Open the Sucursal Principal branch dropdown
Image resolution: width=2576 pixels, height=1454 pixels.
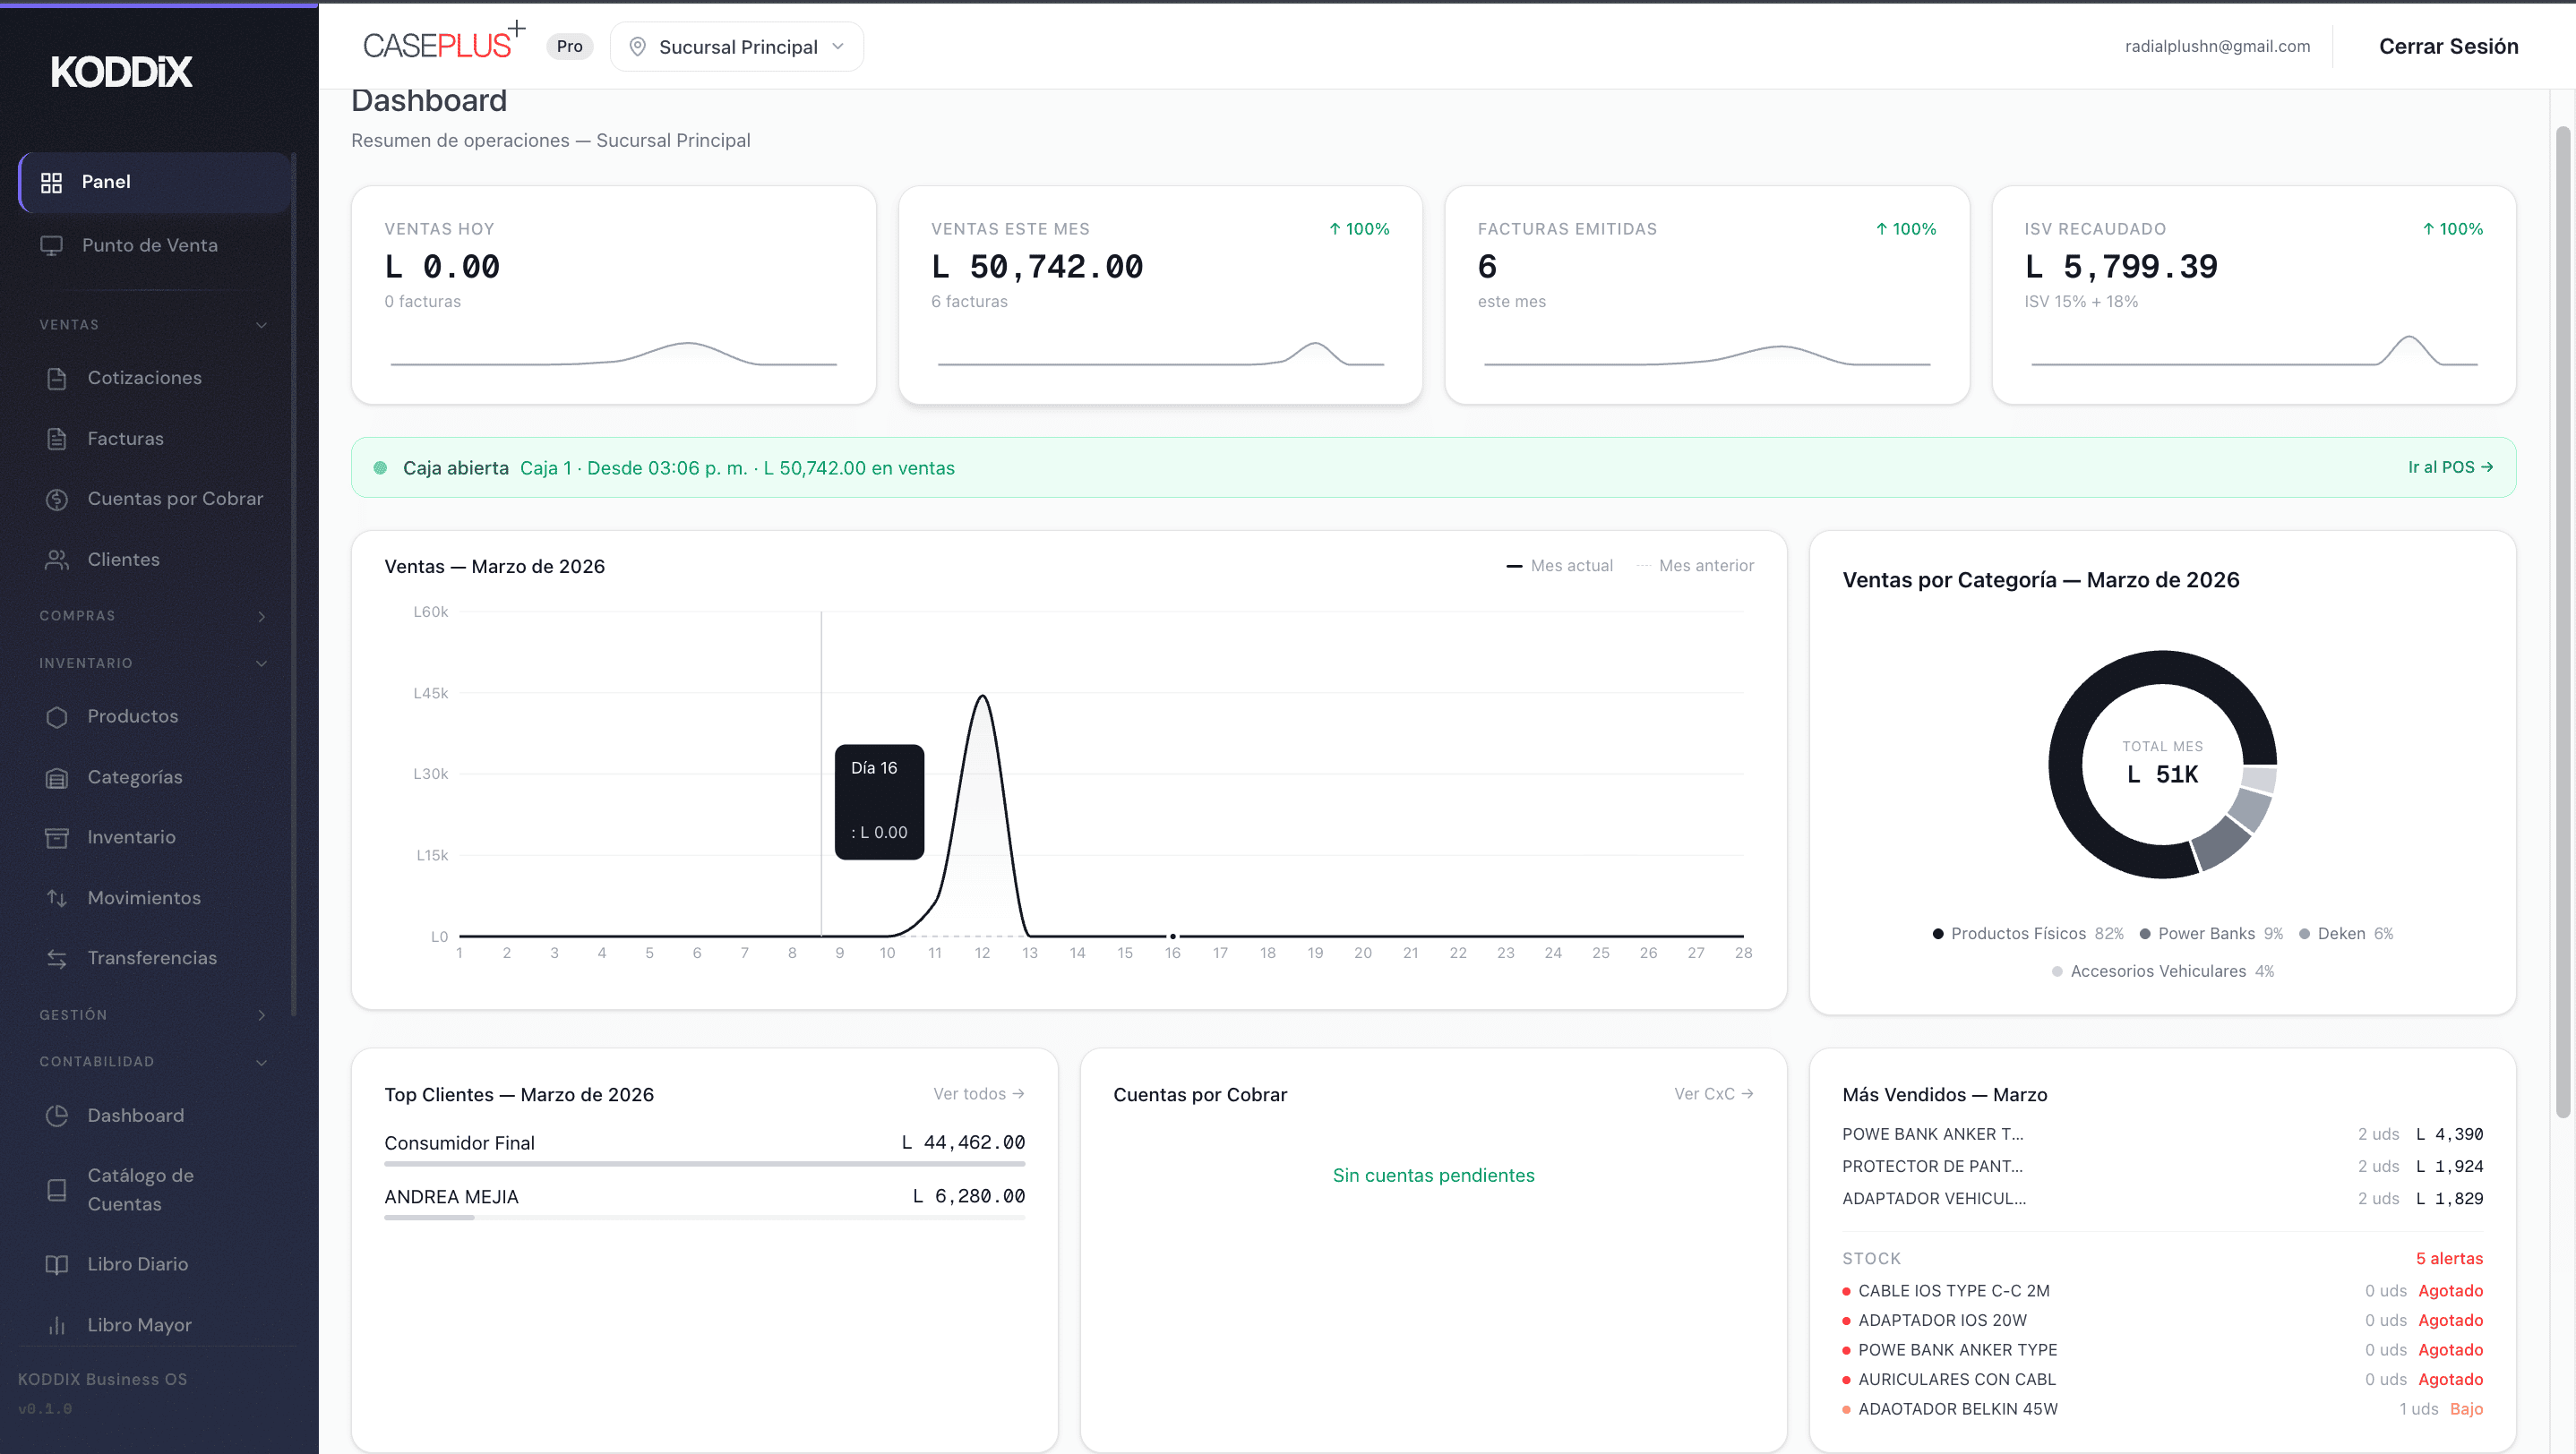pyautogui.click(x=737, y=47)
